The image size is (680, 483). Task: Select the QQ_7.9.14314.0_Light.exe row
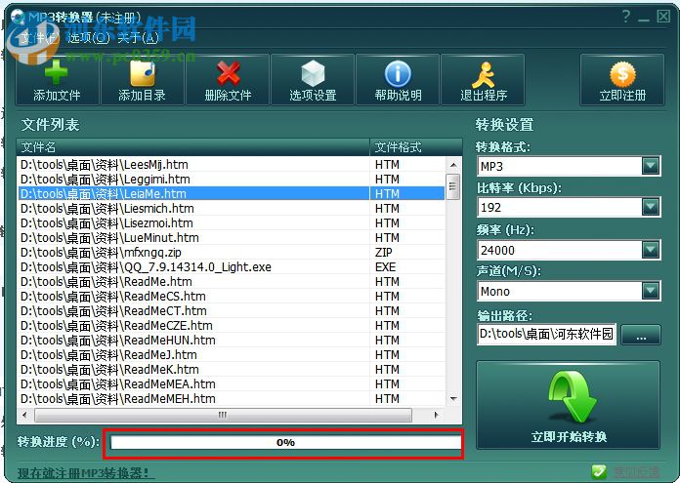pyautogui.click(x=232, y=266)
